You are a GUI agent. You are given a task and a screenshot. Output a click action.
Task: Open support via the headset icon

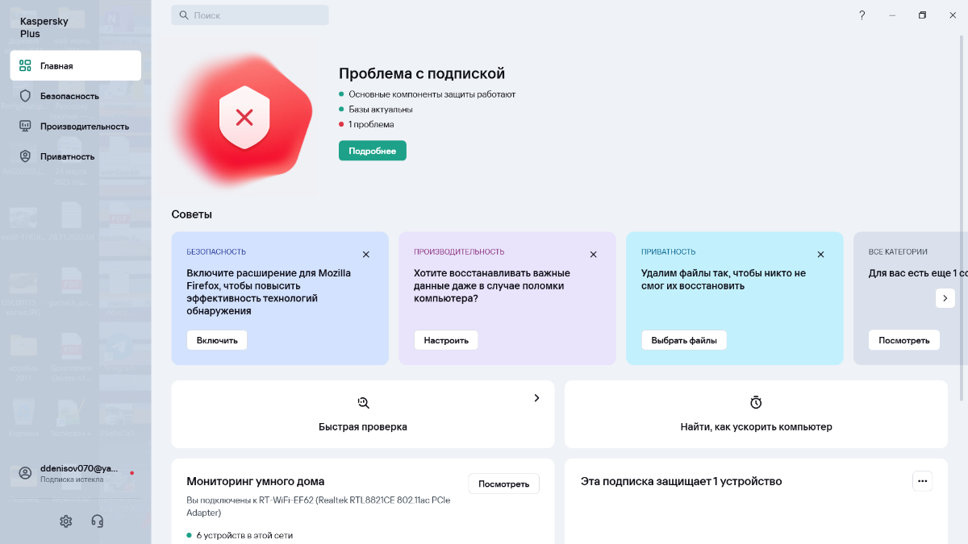[x=98, y=521]
